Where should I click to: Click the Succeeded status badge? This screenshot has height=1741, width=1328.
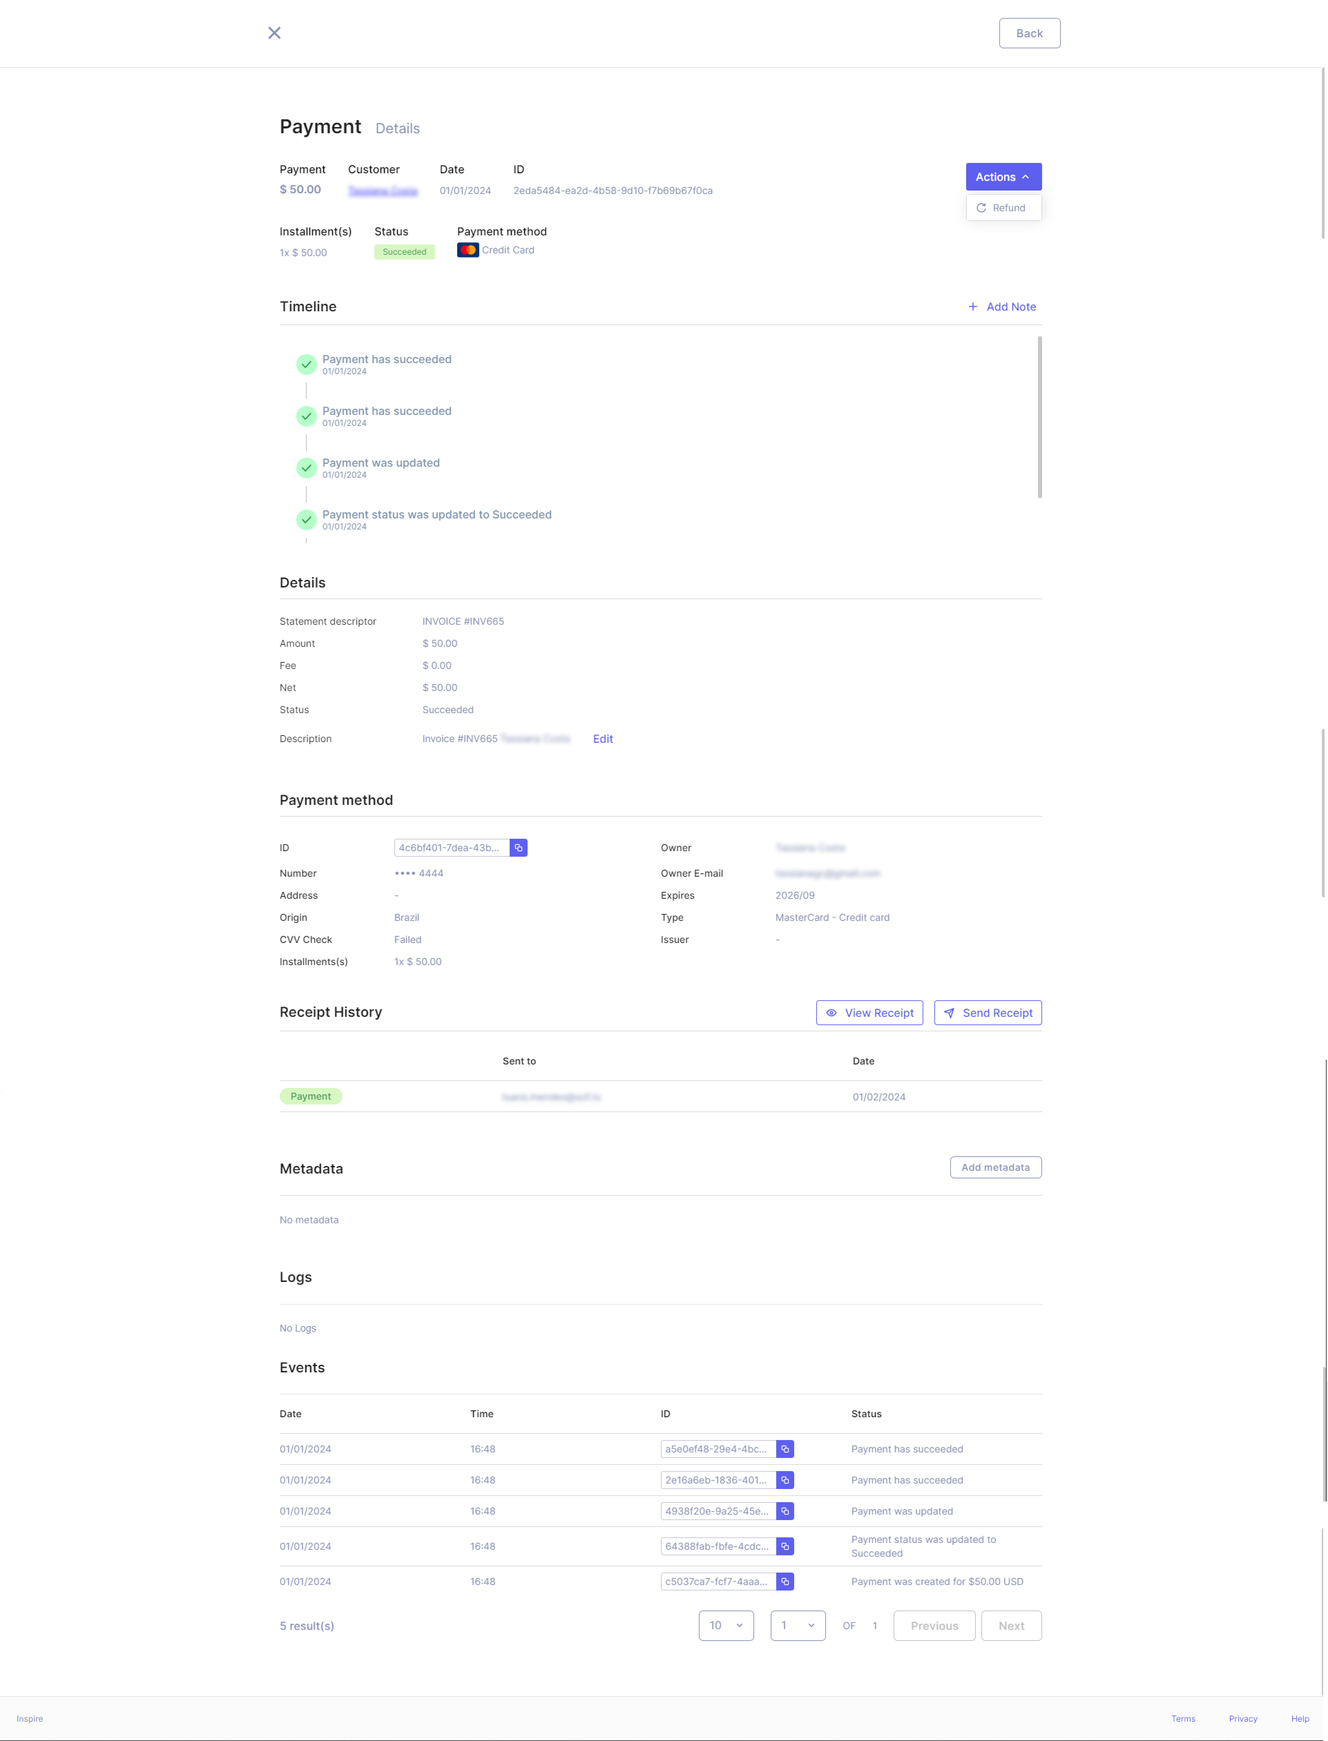pos(404,252)
